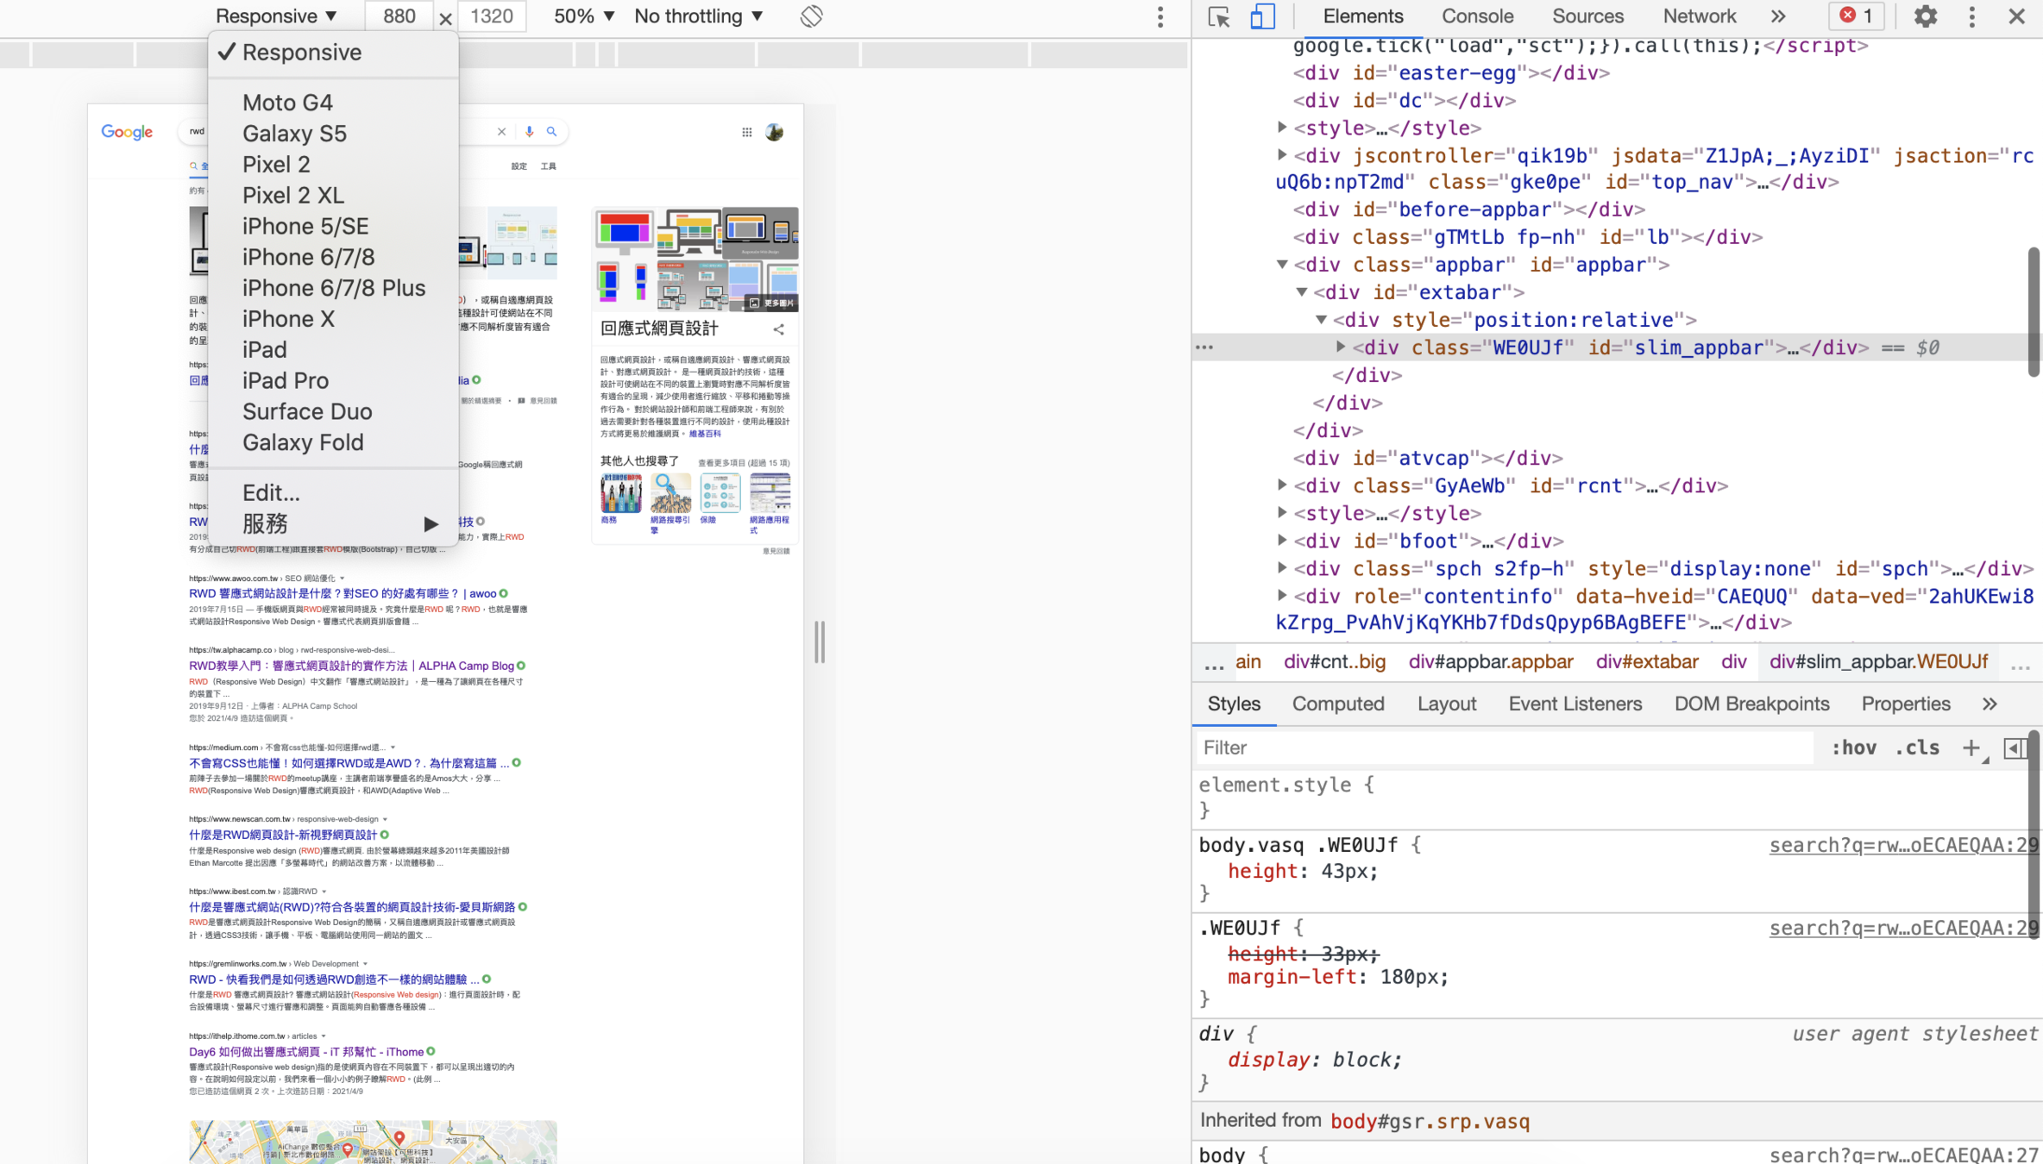Screen dimensions: 2043x1164
Task: Toggle computed styles sidebar icon
Action: tap(2015, 748)
